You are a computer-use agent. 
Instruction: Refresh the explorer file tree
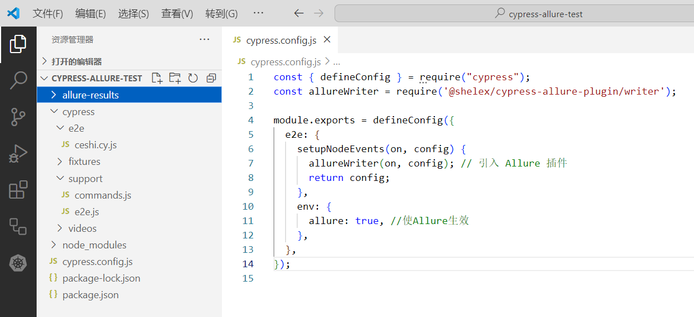[193, 78]
